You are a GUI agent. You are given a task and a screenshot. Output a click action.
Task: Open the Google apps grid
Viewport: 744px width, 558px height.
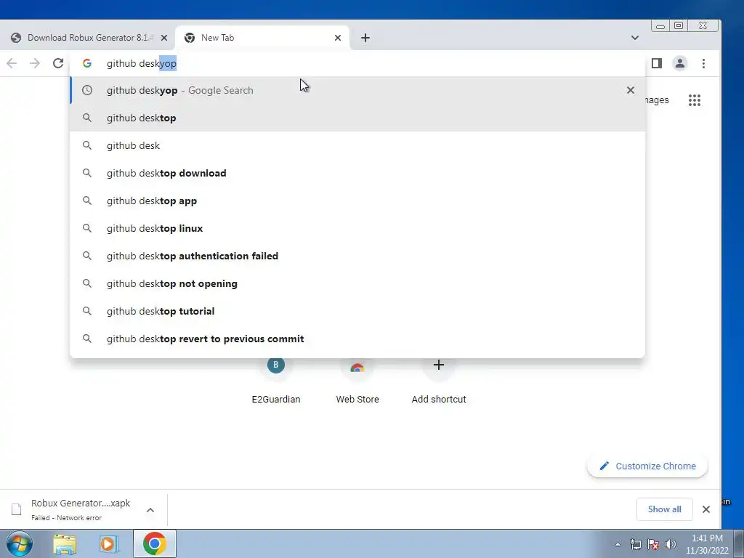pos(695,100)
